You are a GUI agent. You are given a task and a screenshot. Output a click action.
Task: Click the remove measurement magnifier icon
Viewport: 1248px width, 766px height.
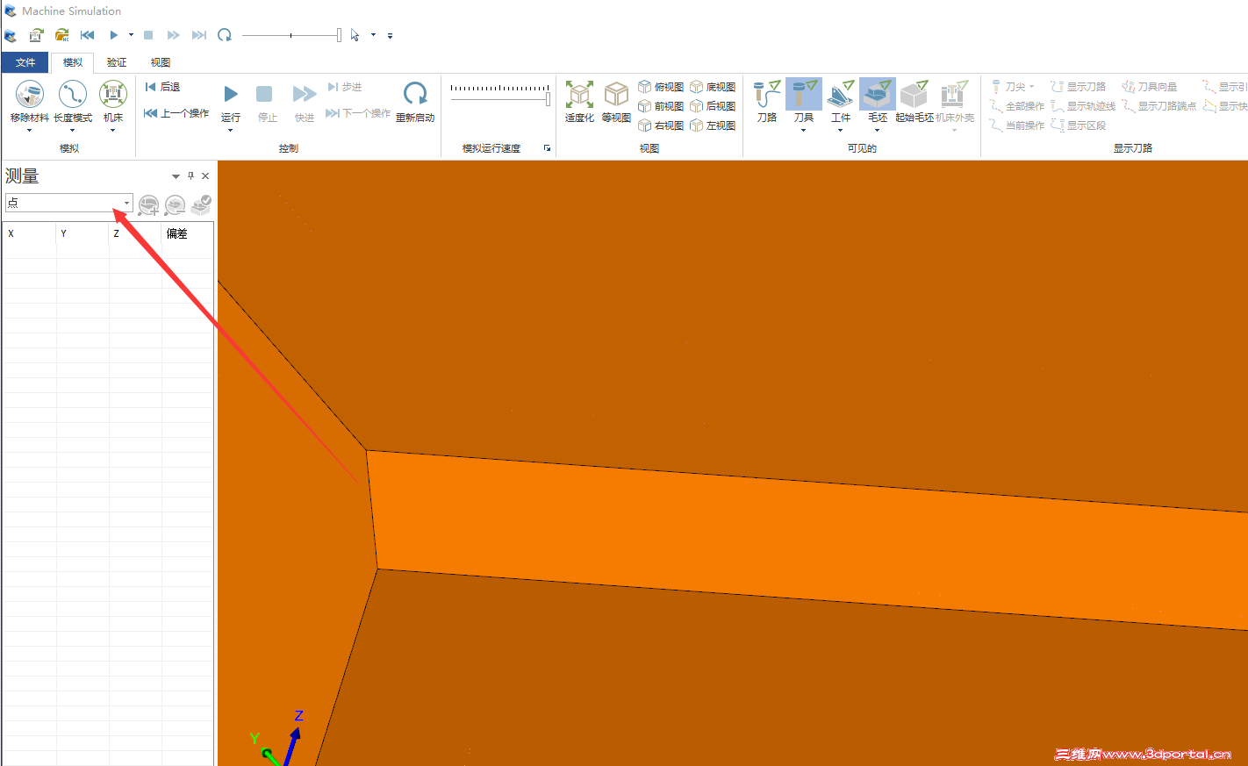click(175, 205)
